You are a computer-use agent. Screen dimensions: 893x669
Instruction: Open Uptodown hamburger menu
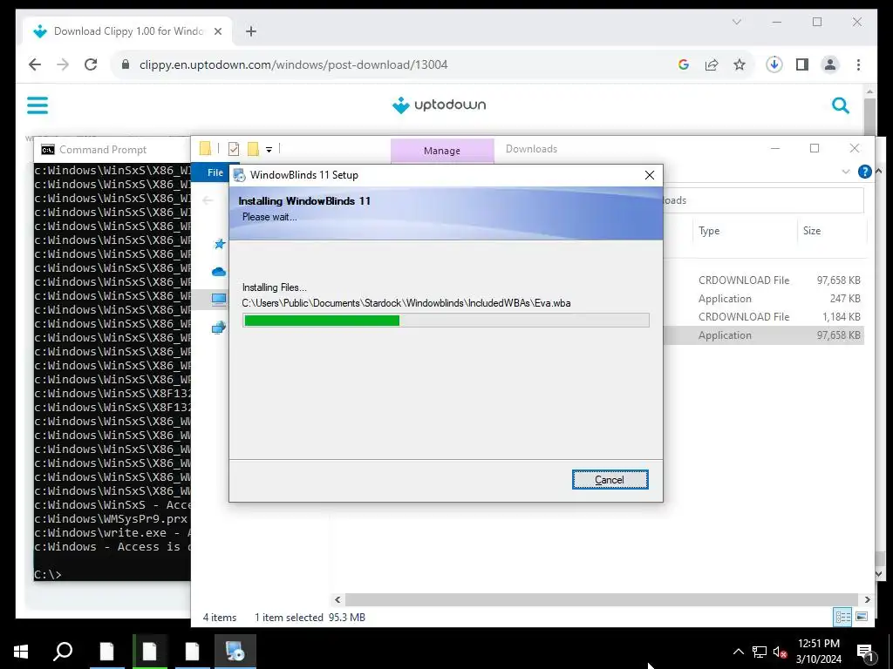point(37,105)
